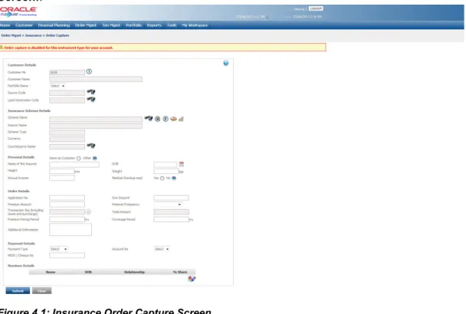466x314 pixels.
Task: Click the Submit button
Action: pyautogui.click(x=18, y=291)
